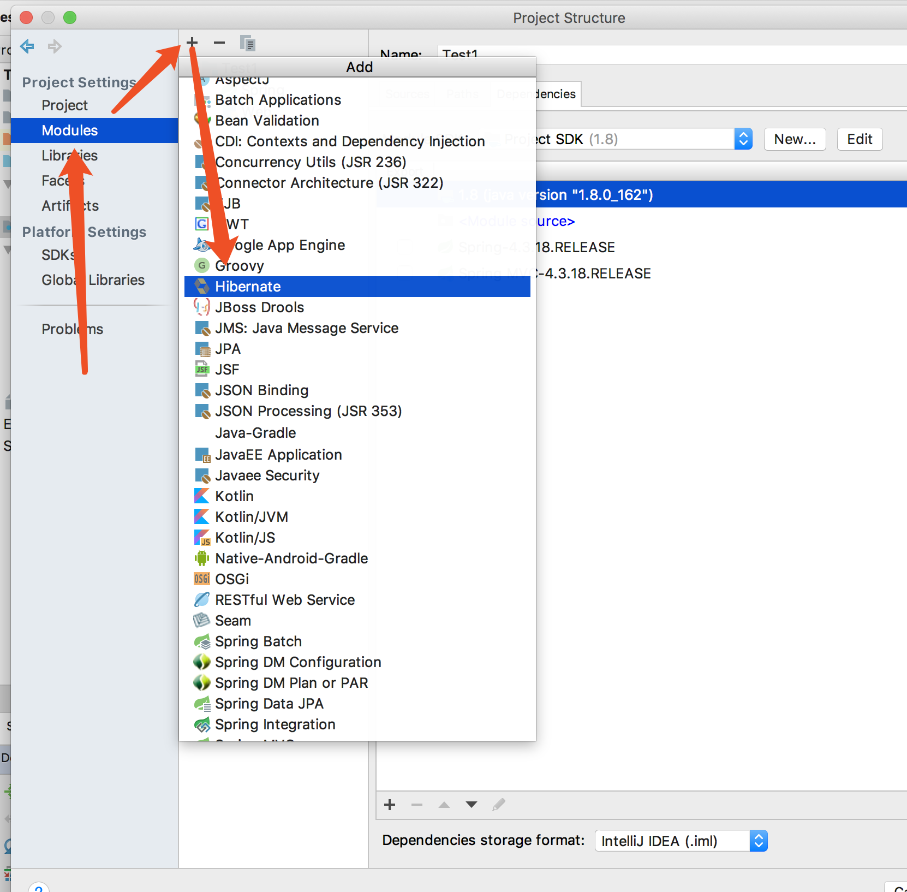Go back with the left arrow

click(27, 46)
